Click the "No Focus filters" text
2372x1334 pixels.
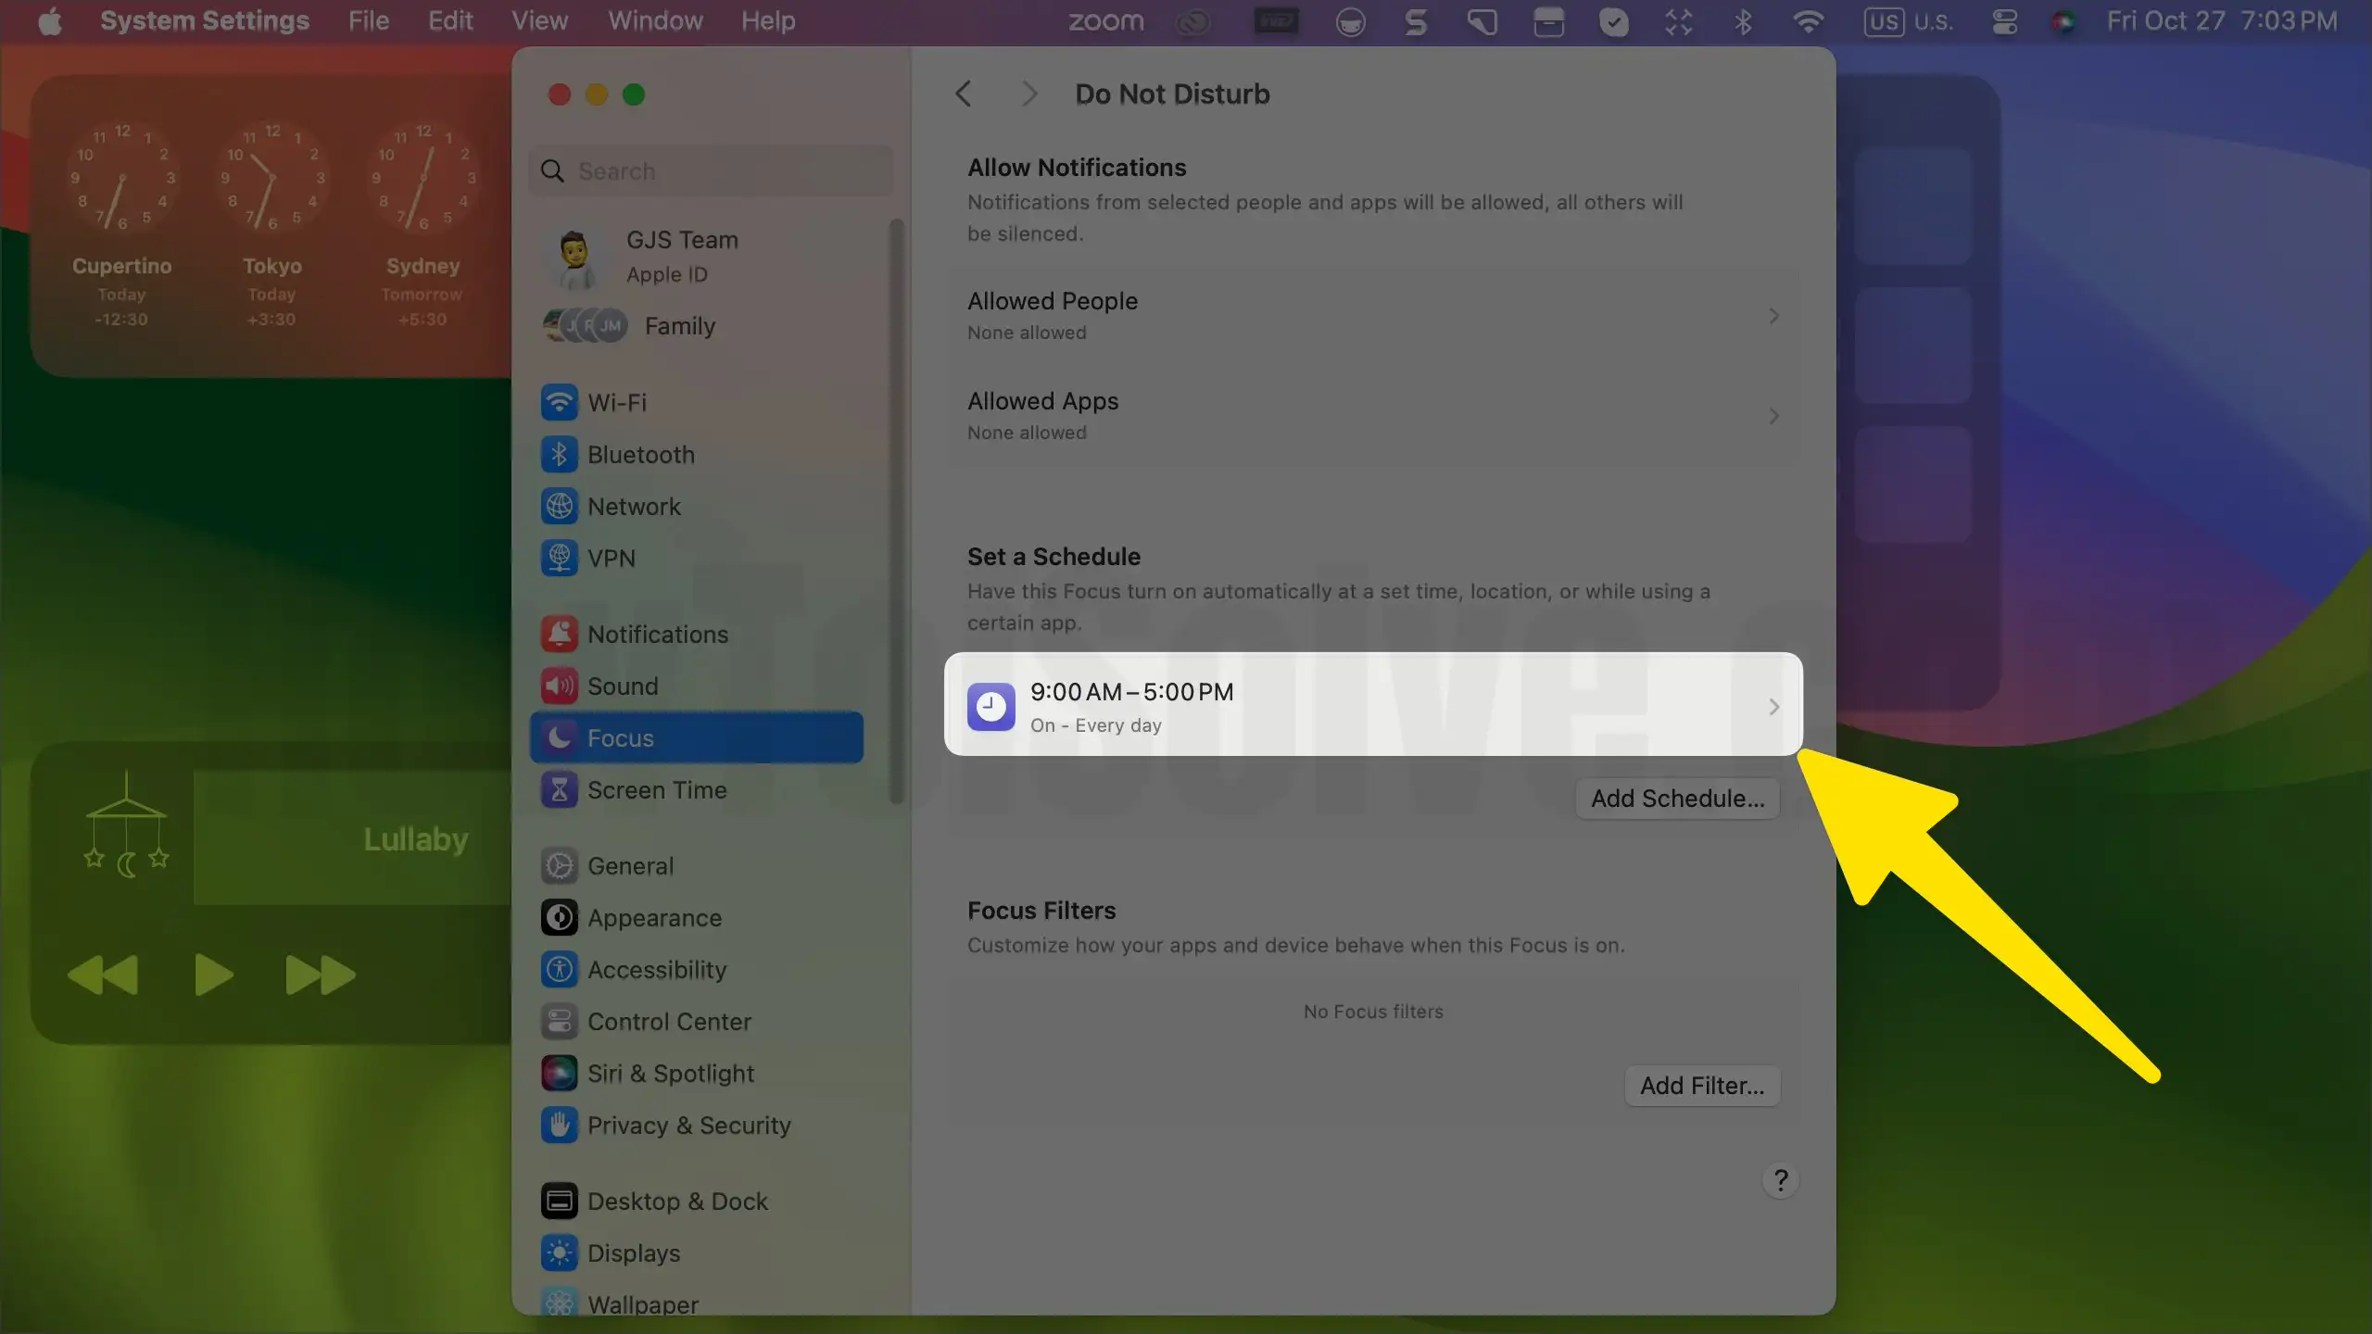[1373, 1012]
